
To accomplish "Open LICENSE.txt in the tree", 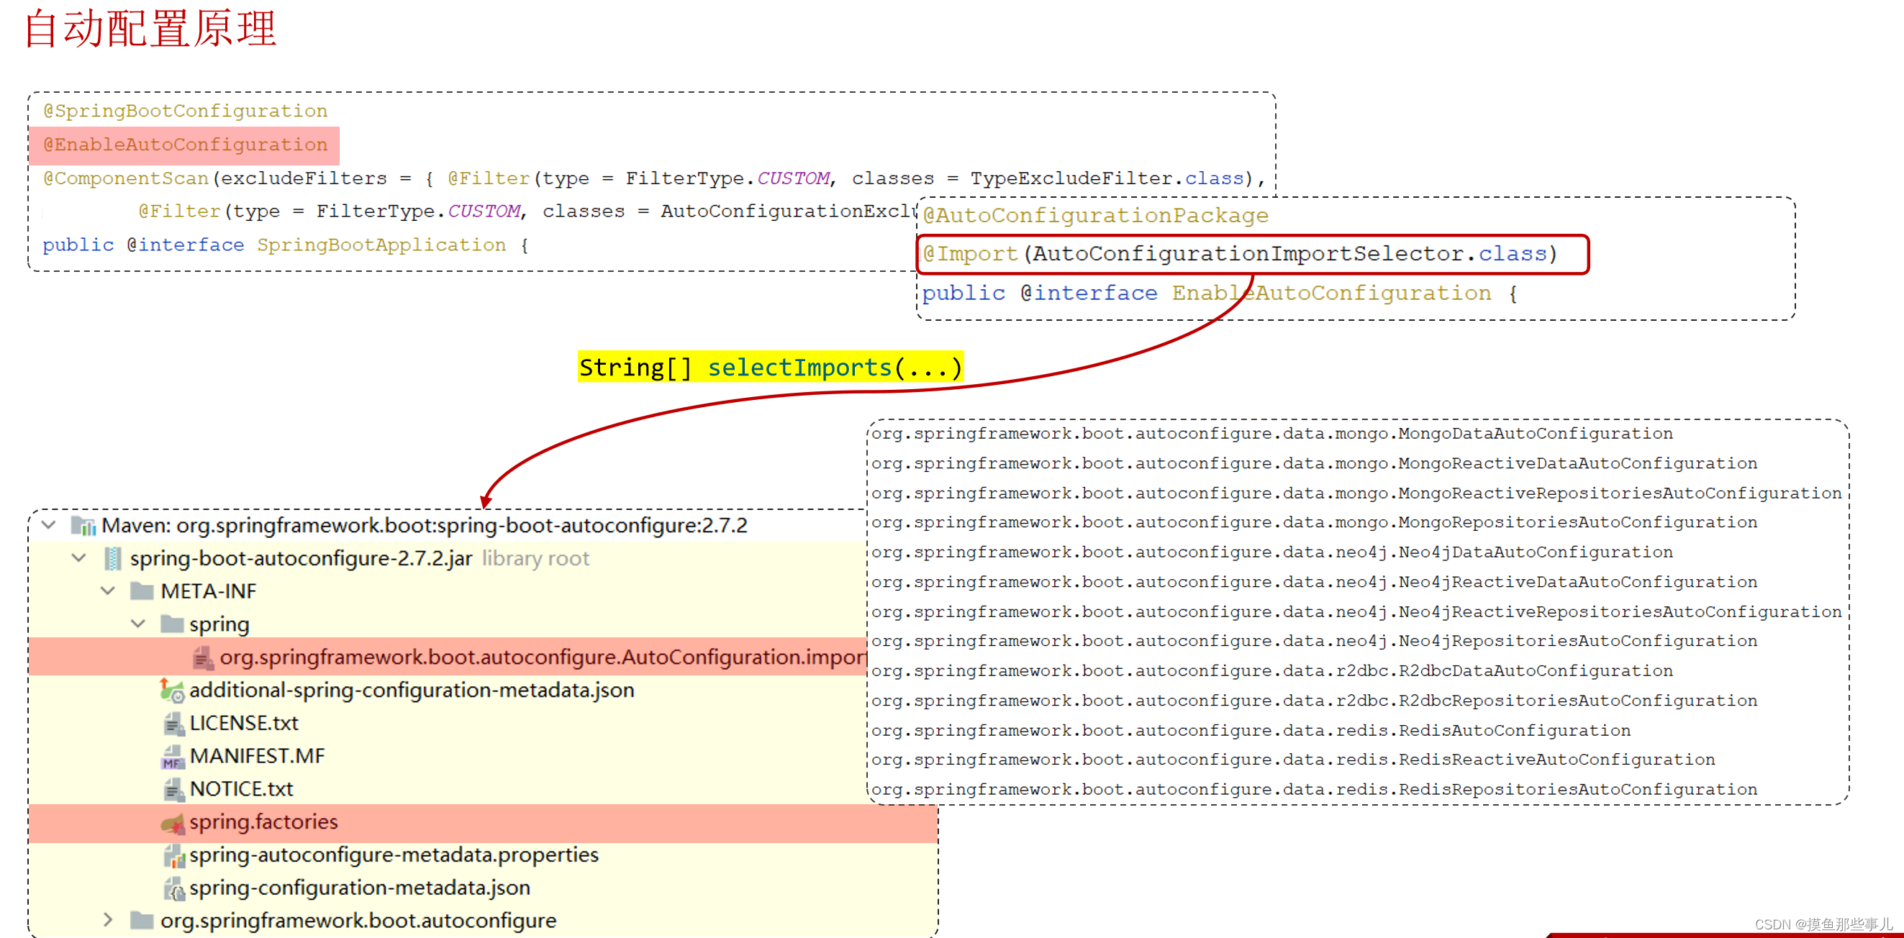I will coord(244,723).
